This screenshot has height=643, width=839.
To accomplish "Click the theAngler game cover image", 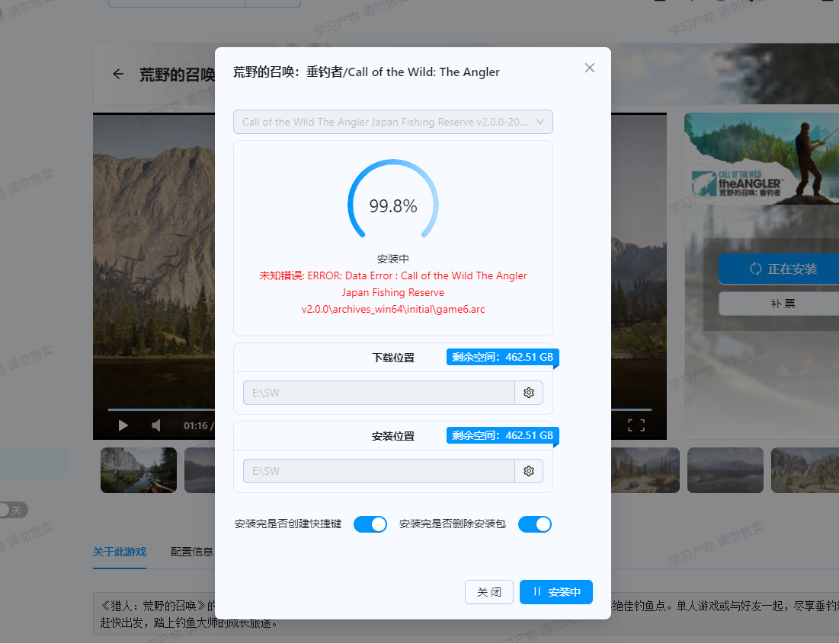I will pos(761,159).
